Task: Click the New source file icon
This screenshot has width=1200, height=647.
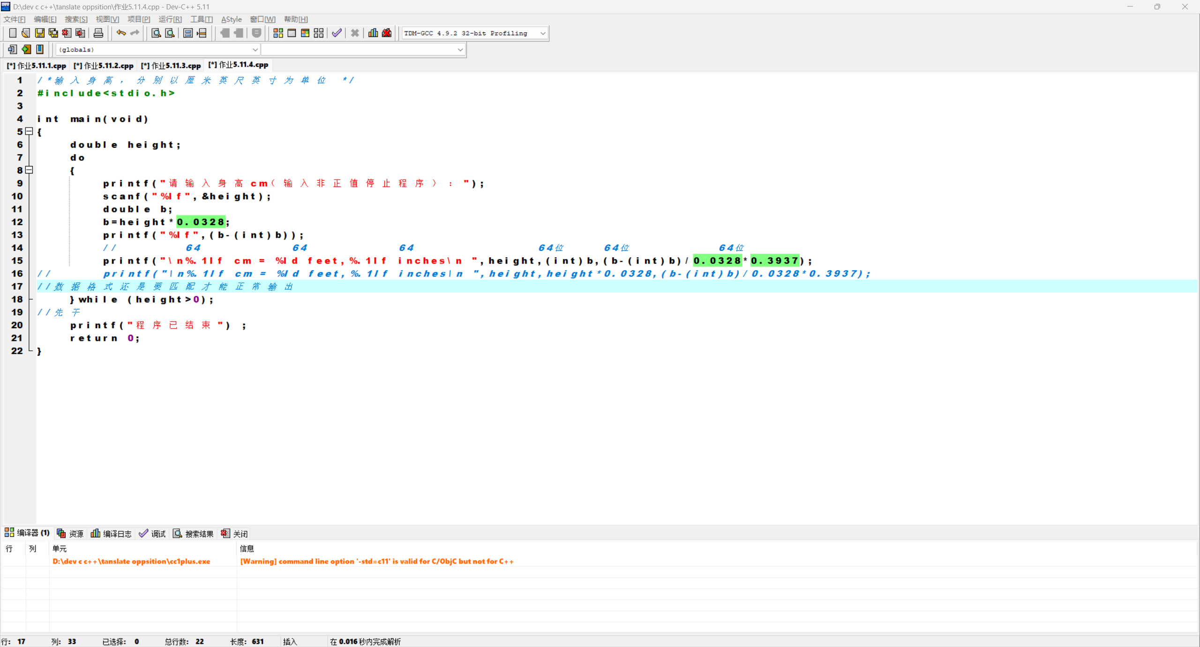Action: (x=13, y=33)
